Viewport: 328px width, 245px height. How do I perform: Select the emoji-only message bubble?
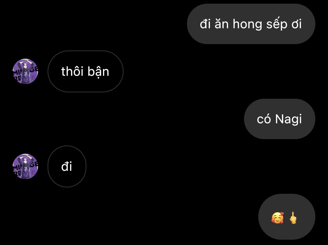[287, 216]
